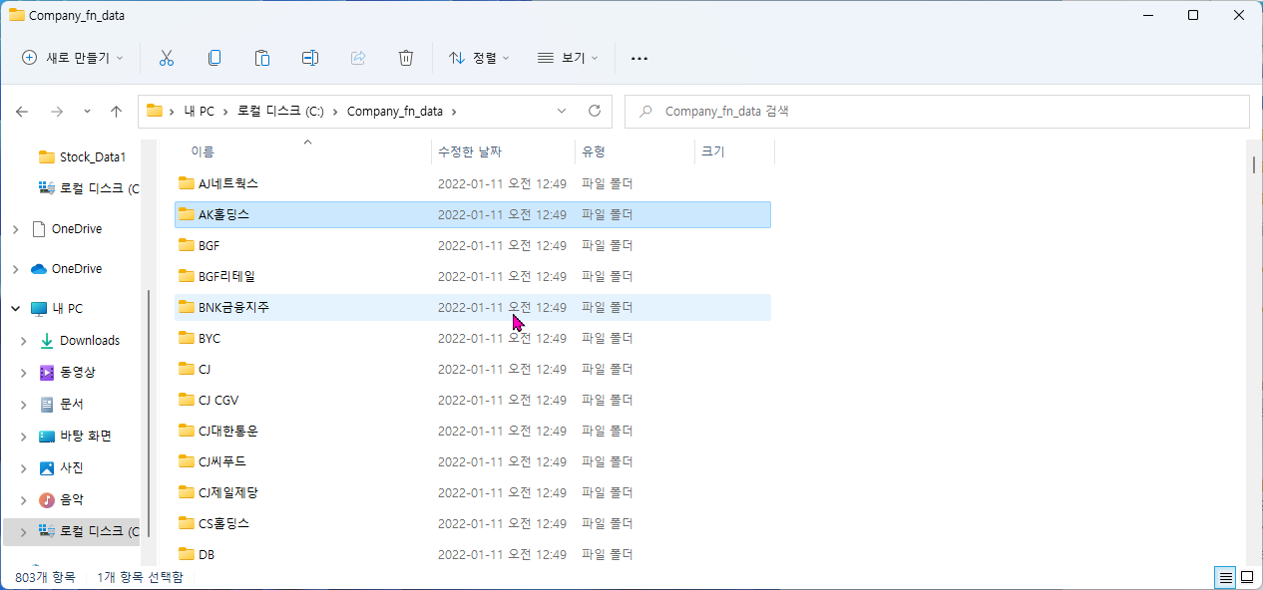
Task: Click the Company_fn_data 검색 search box
Action: 937,112
